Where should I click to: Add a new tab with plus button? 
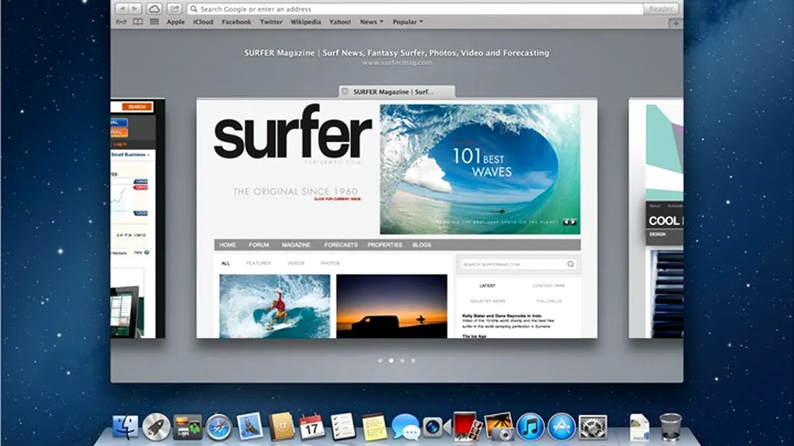(x=675, y=23)
